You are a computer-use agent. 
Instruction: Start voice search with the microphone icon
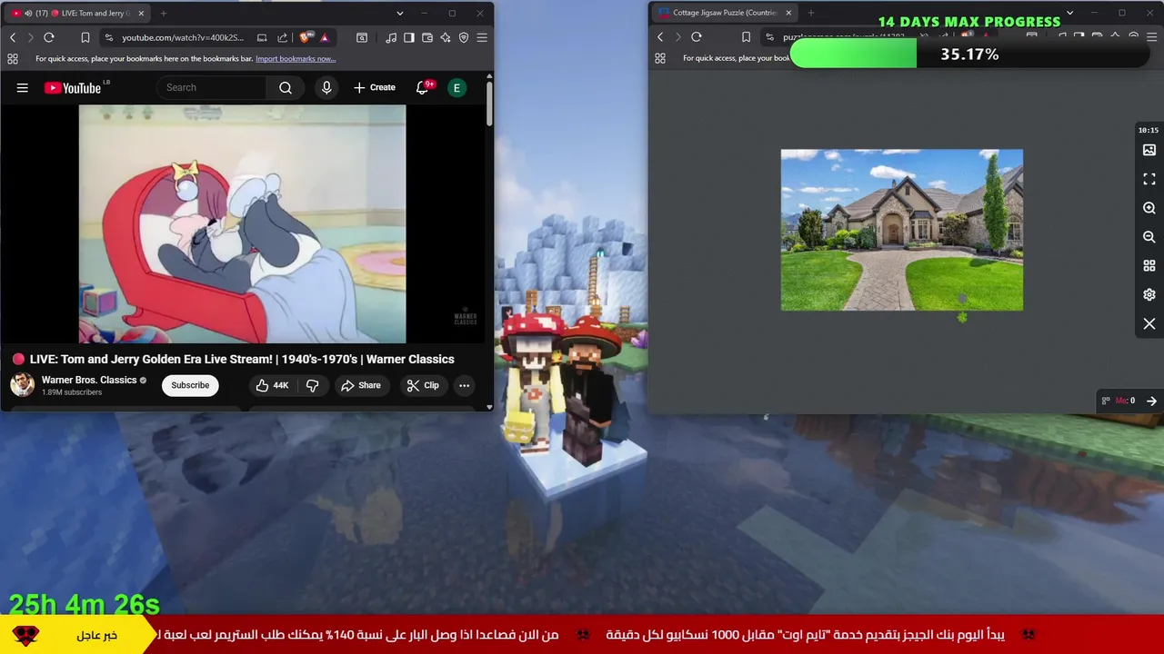[326, 88]
